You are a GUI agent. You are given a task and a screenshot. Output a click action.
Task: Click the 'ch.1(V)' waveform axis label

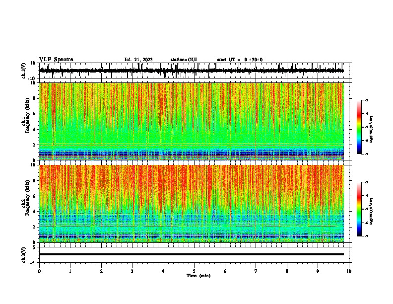pos(23,71)
